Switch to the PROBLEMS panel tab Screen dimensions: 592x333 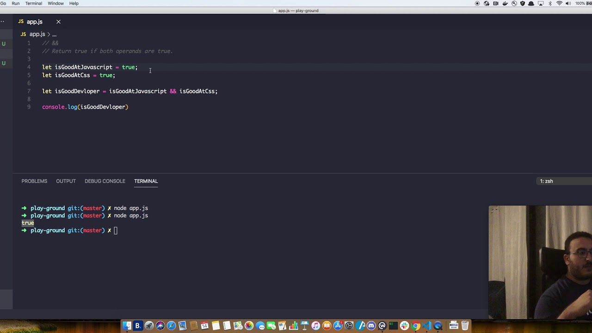click(34, 181)
